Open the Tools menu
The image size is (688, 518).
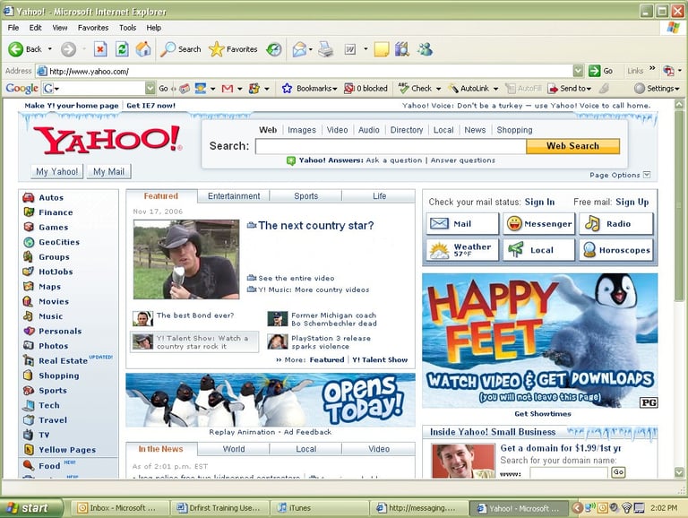pos(128,28)
